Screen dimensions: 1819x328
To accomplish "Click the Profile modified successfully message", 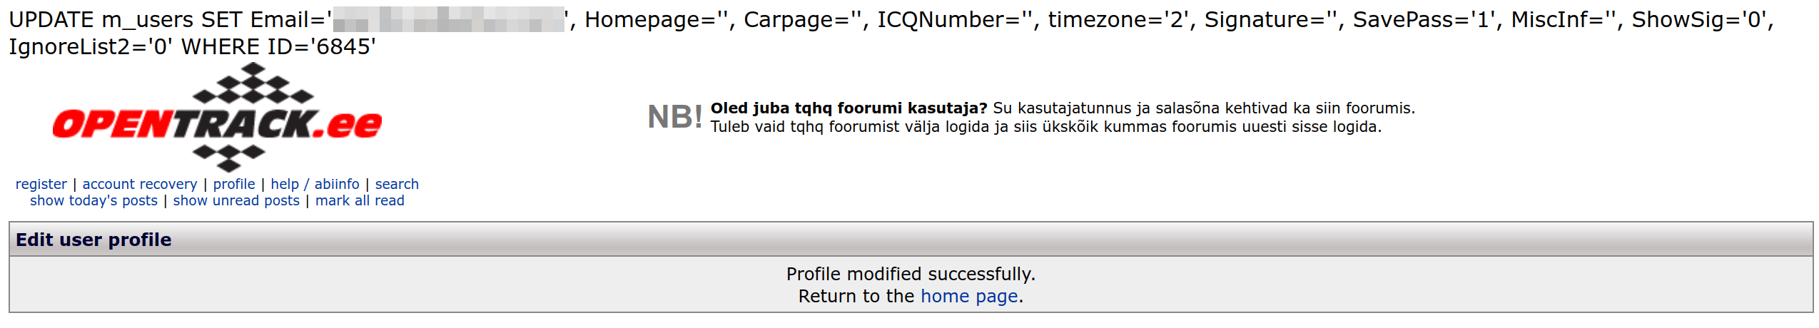I will 911,274.
